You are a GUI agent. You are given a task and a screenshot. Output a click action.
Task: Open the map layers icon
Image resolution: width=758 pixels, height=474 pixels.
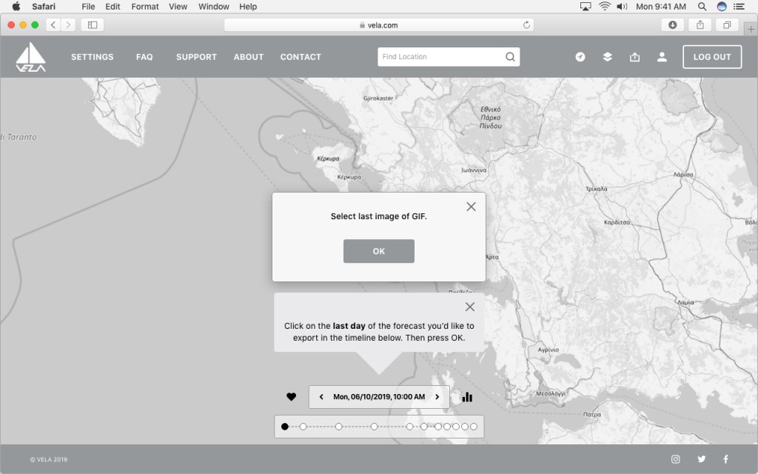pos(607,57)
